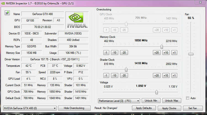
Task: Click the Usage value 106 MB ( 7% )
Action: 73,53
